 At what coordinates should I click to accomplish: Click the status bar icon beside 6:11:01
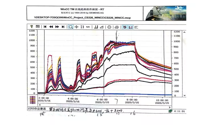[x=171, y=111]
